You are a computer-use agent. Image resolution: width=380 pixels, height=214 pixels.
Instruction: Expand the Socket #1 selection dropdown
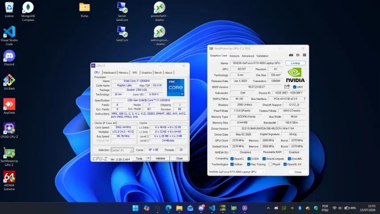(x=131, y=150)
